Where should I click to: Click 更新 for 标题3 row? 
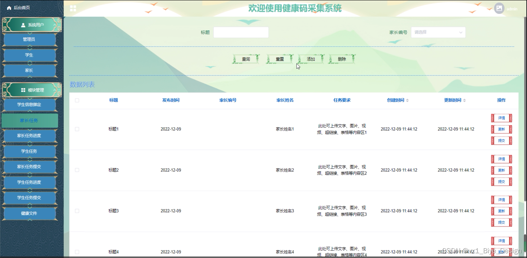pos(501,212)
